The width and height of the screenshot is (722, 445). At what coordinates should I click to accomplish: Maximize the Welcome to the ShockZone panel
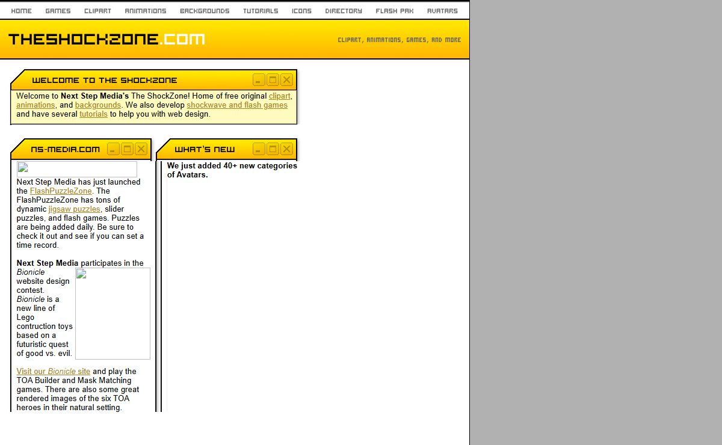[x=273, y=80]
